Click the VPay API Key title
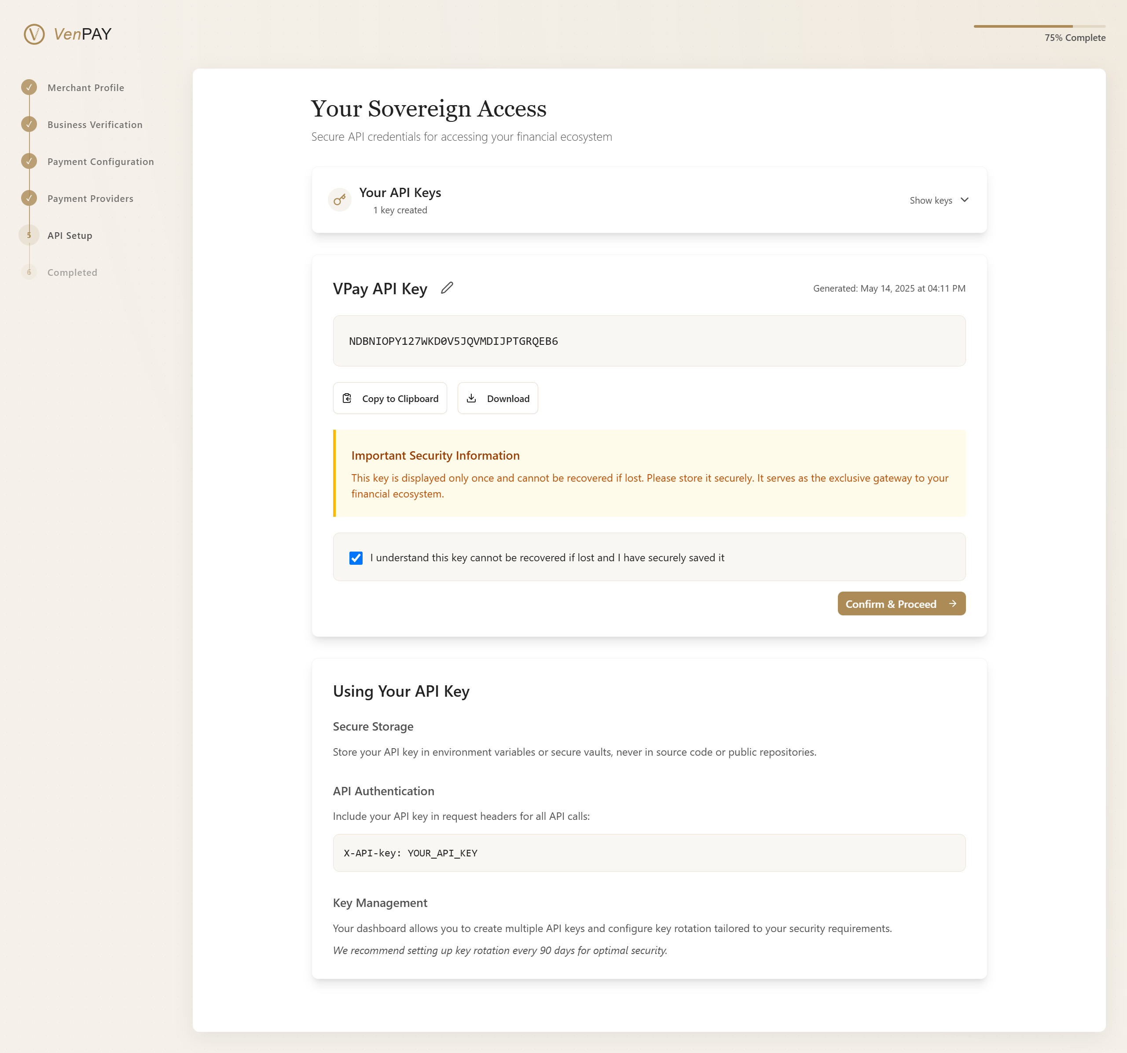Viewport: 1127px width, 1053px height. tap(380, 289)
